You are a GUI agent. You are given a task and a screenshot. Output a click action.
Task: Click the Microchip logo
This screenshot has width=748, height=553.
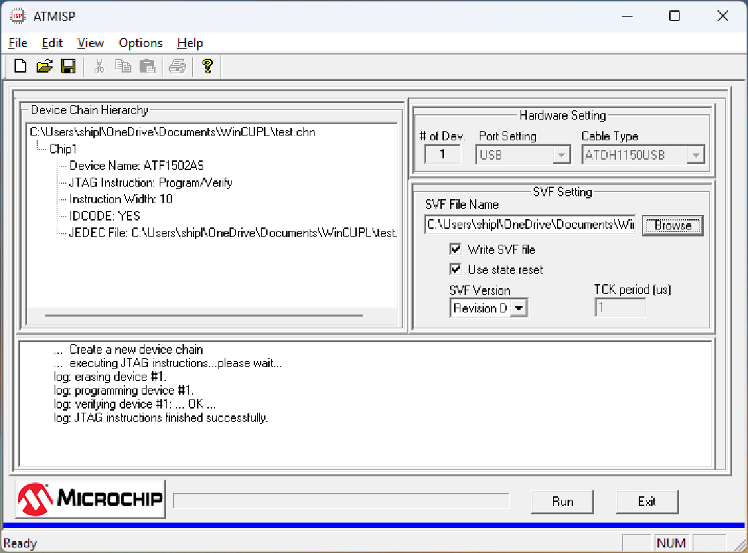click(x=90, y=499)
